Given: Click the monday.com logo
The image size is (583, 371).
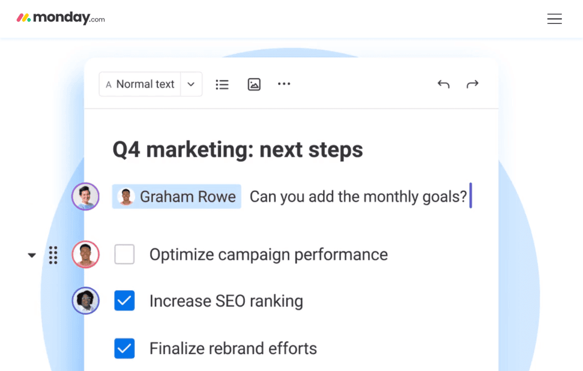Looking at the screenshot, I should (x=60, y=18).
